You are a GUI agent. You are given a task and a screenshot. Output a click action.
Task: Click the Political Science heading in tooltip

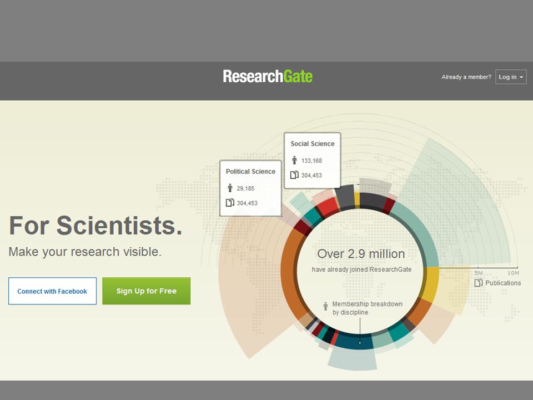pos(250,172)
